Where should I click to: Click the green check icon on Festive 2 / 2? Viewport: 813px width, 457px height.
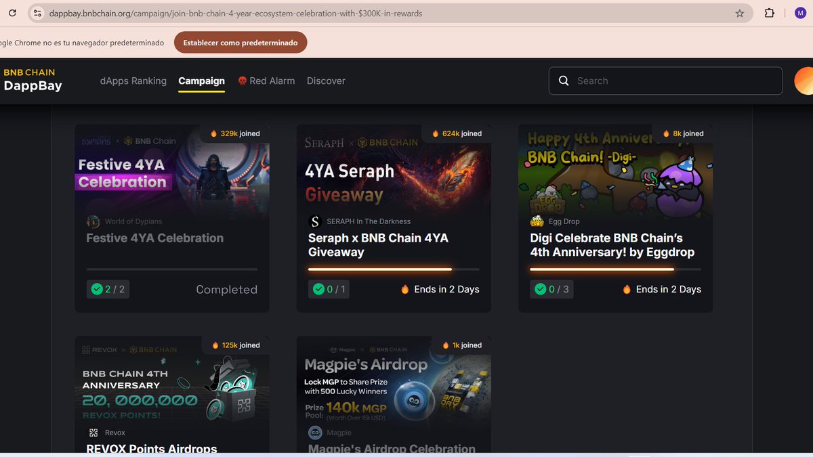pos(97,289)
